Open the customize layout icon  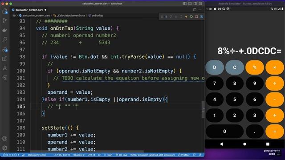(200, 4)
